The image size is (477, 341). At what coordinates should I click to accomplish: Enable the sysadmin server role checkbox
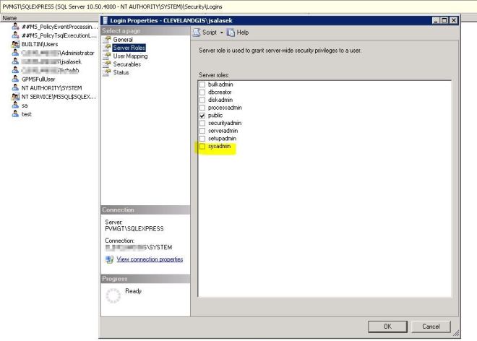point(202,147)
